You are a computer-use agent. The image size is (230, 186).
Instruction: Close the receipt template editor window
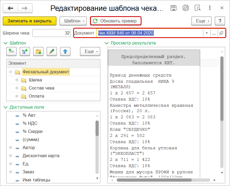222,8
